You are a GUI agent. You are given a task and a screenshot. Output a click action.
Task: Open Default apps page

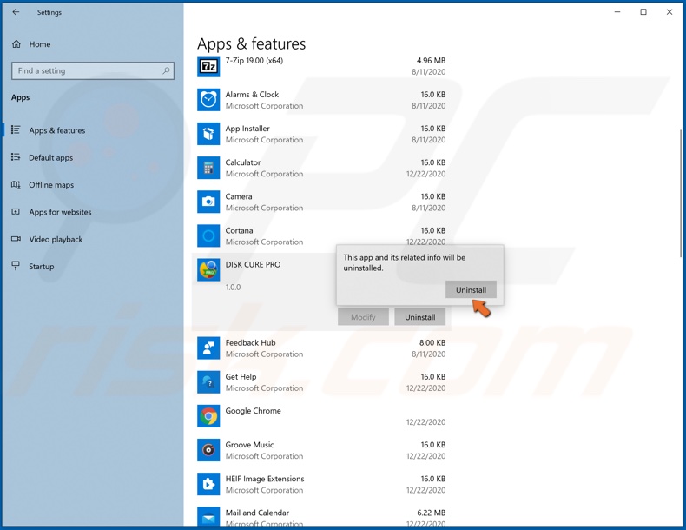tap(50, 157)
